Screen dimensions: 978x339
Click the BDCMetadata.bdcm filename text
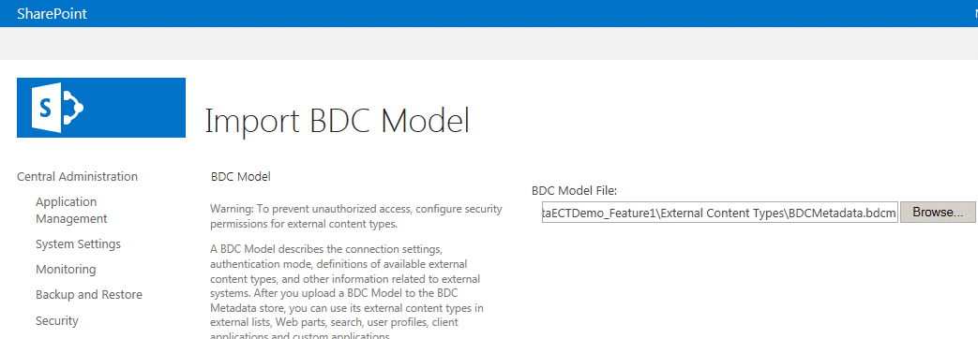pos(842,214)
